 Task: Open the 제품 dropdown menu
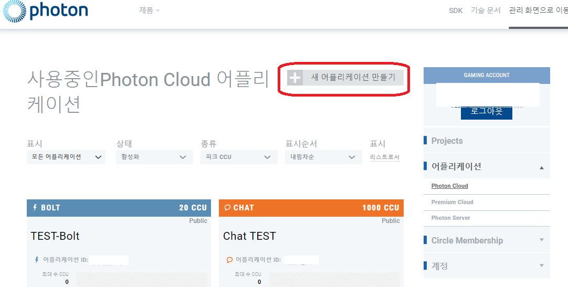[x=149, y=10]
